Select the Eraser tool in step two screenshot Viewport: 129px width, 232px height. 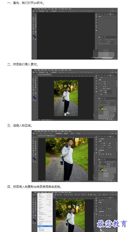click(36, 86)
